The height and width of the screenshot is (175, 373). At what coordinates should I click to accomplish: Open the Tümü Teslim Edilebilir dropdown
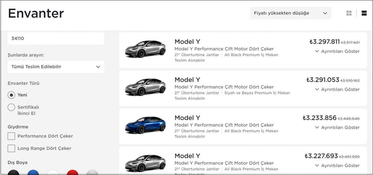pos(56,67)
